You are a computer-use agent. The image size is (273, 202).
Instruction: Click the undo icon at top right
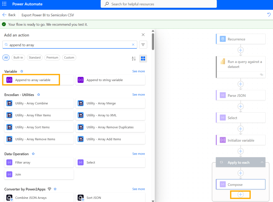pyautogui.click(x=269, y=15)
